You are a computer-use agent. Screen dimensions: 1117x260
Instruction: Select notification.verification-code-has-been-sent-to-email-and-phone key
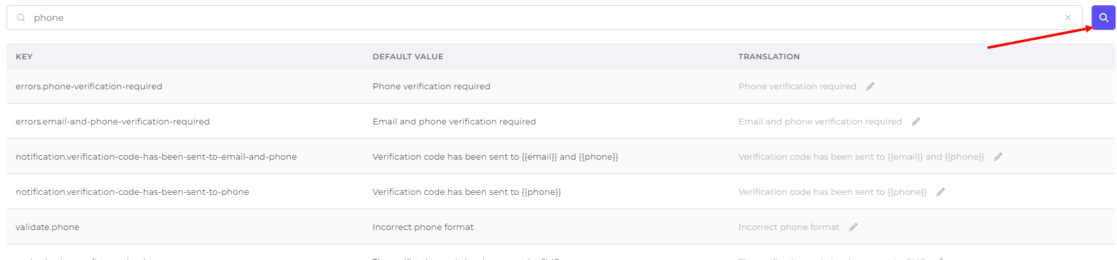tap(156, 156)
